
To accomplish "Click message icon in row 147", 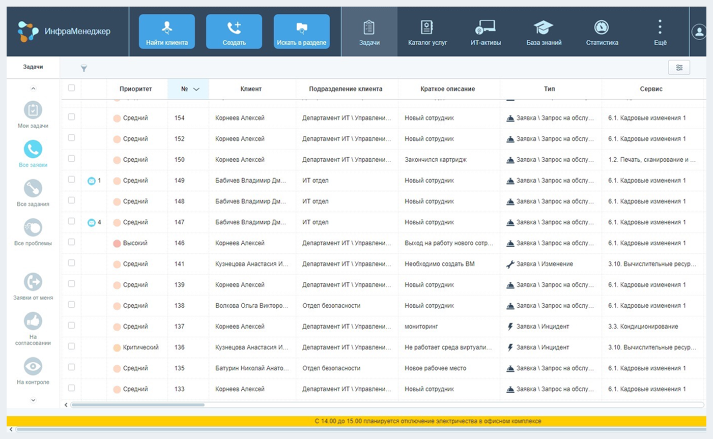I will click(x=92, y=222).
